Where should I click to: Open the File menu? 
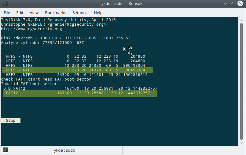click(7, 13)
